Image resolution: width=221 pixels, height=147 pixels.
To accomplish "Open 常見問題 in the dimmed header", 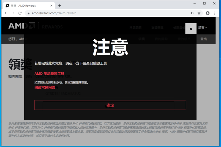I will (135, 28).
